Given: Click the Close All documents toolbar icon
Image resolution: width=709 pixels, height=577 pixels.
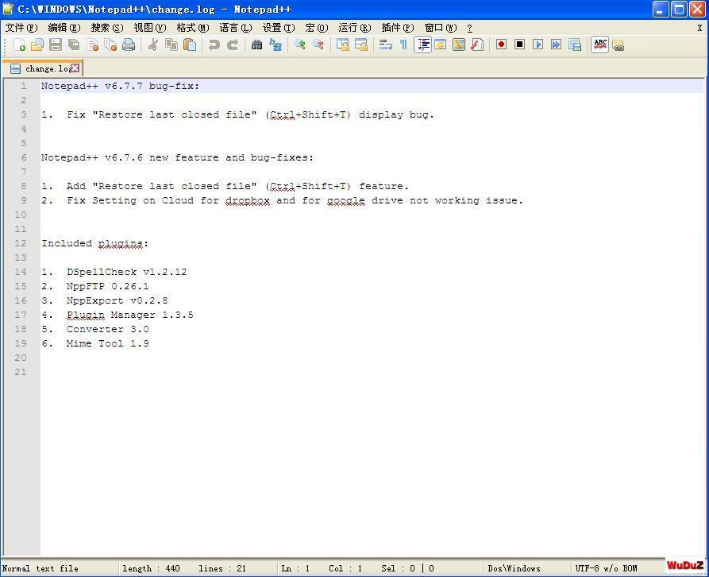Looking at the screenshot, I should point(111,45).
